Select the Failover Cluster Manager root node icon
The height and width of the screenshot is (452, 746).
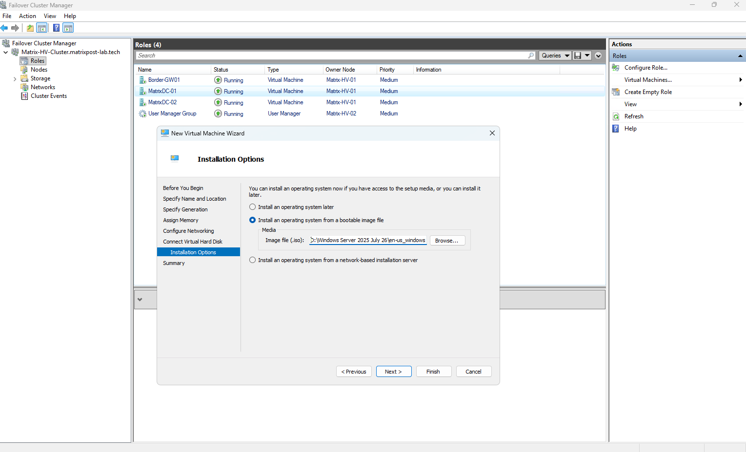click(6, 43)
